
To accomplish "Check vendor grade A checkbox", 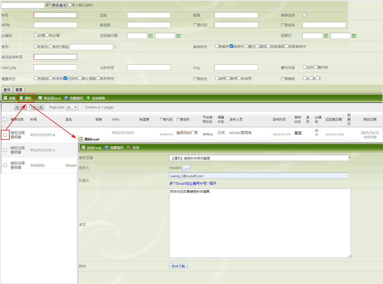I will [305, 78].
